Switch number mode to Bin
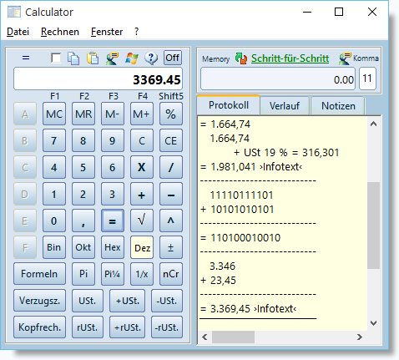Screen dimensions: 399x360 click(53, 247)
